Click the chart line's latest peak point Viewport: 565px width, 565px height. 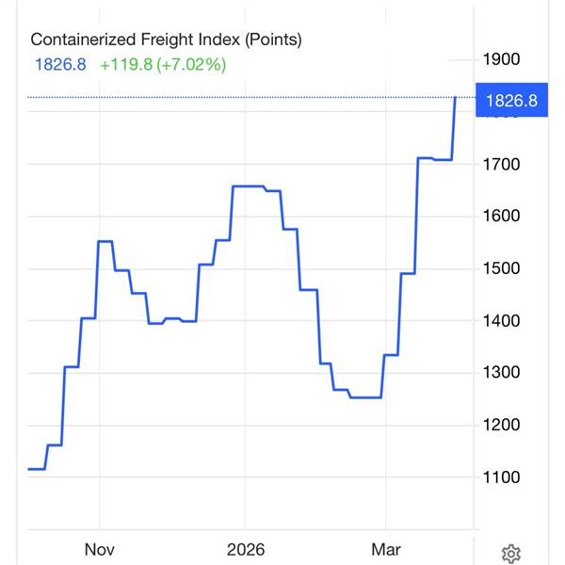click(456, 98)
